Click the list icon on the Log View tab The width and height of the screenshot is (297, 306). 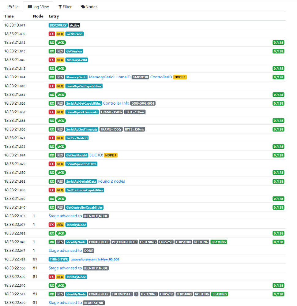[29, 6]
